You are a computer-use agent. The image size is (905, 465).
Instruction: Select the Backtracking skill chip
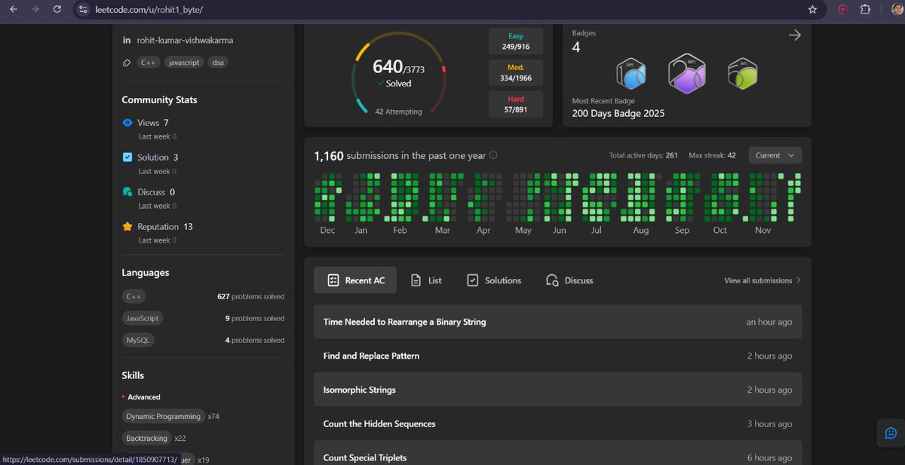(147, 439)
